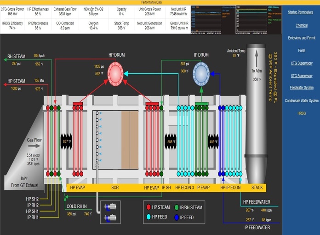
Task: Click the red HP Drum icon
Action: 115,74
